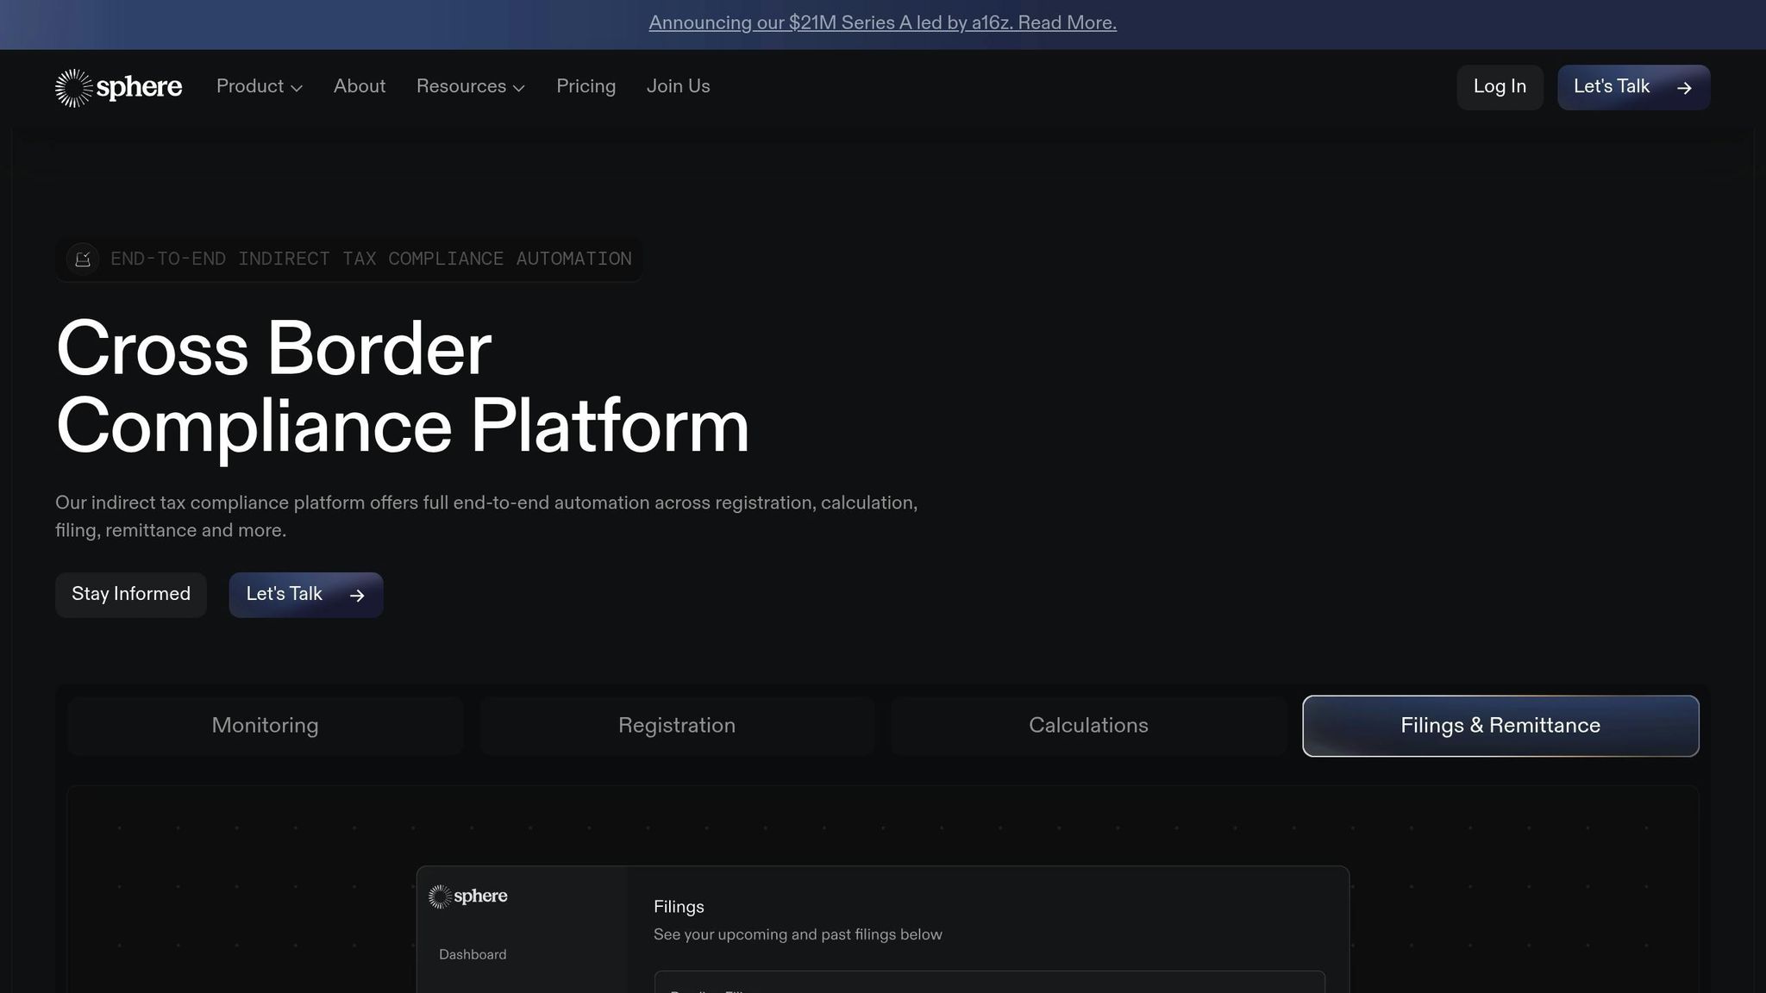Click the compliance badge icon above the headline
The width and height of the screenshot is (1766, 993).
click(x=83, y=259)
